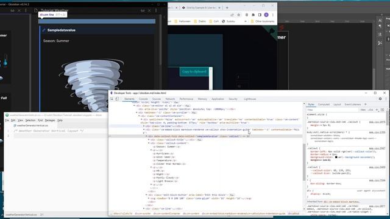Collapse the cm-scroller div node
390x219 pixels.
136,113
